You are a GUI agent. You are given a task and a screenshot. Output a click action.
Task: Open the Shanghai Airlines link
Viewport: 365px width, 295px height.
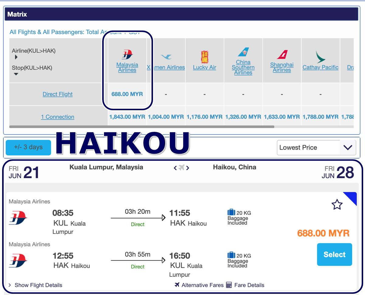(x=282, y=67)
